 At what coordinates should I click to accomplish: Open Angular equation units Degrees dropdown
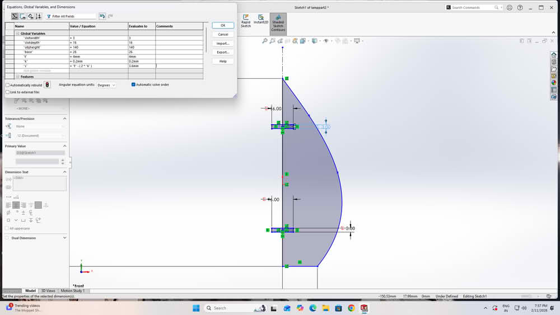click(106, 85)
